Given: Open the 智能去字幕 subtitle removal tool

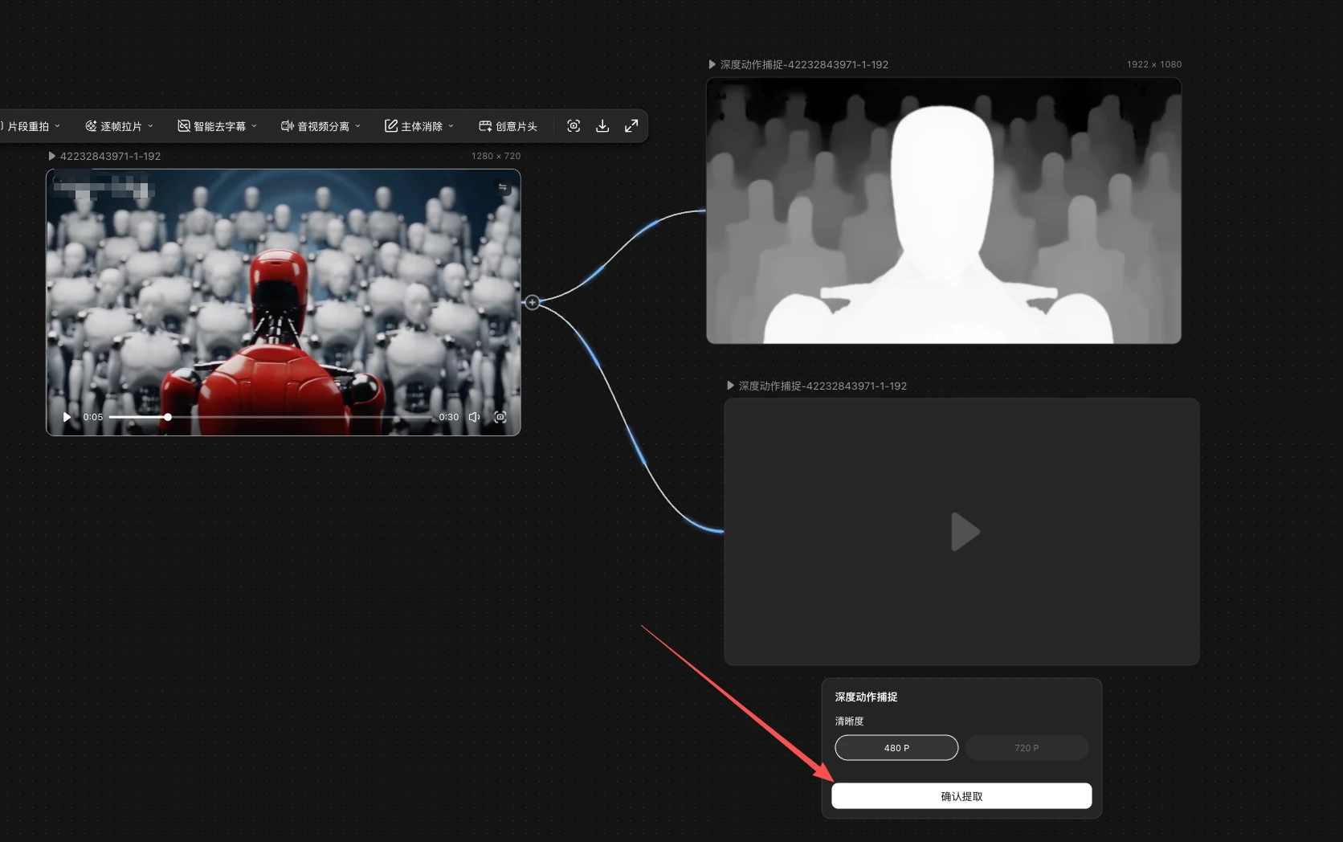Looking at the screenshot, I should point(218,126).
